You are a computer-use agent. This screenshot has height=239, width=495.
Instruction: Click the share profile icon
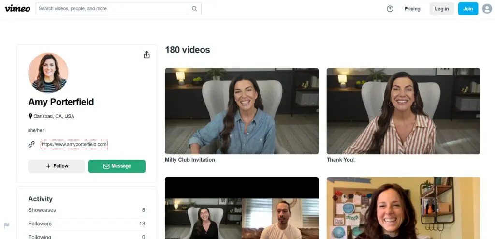pos(146,55)
